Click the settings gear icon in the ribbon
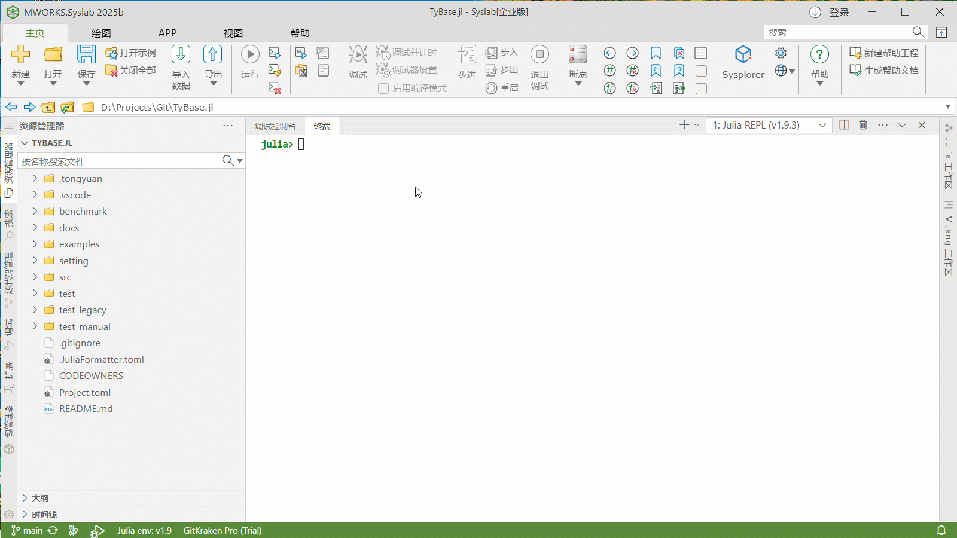This screenshot has height=538, width=957. [781, 53]
